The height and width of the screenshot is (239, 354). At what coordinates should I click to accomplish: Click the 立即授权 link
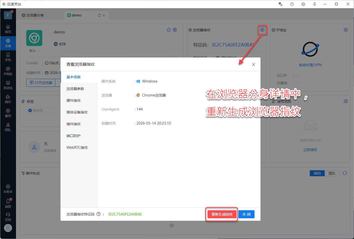(x=310, y=150)
